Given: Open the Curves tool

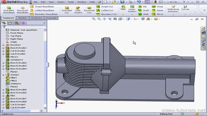Looking at the screenshot, I should [185, 8].
